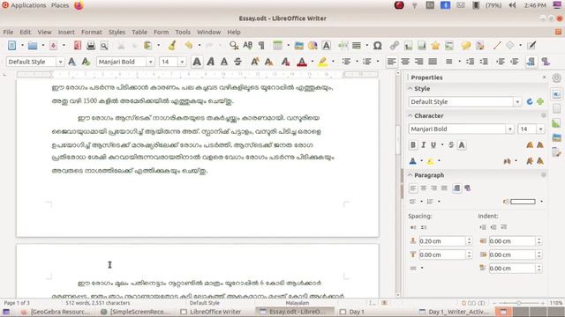Screen dimensions: 565x317
Task: Click the Highlighting Color marker icon
Action: (323, 62)
